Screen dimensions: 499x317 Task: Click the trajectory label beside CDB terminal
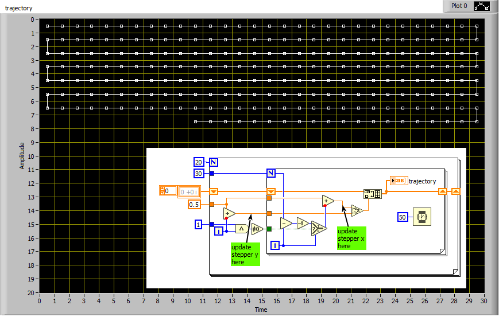[422, 181]
